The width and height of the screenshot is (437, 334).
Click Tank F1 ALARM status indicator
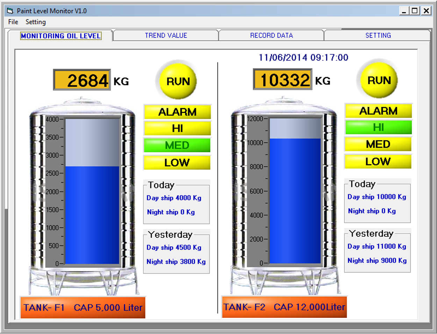pyautogui.click(x=177, y=112)
